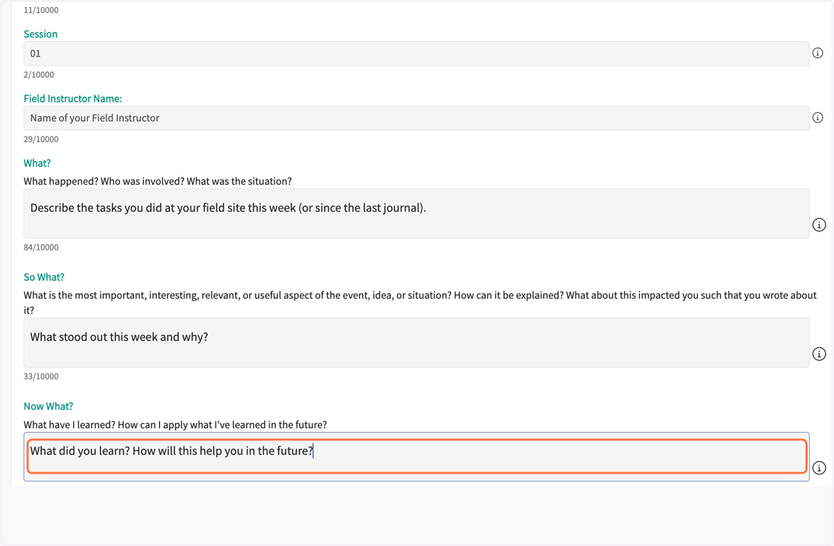This screenshot has width=834, height=546.
Task: Open info icon next to Field Instructor Name
Action: tap(818, 118)
